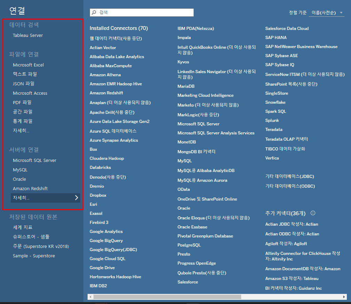Select 기타 데이터베이스(JDBC) connector
Image resolution: width=351 pixels, height=304 pixels.
pos(289,176)
